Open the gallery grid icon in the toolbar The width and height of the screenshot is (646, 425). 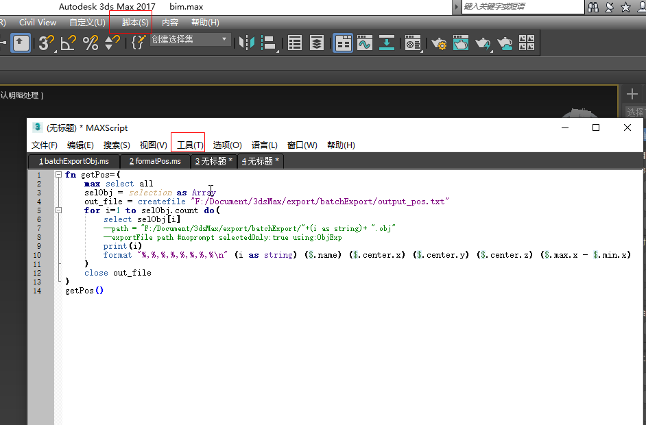[527, 42]
